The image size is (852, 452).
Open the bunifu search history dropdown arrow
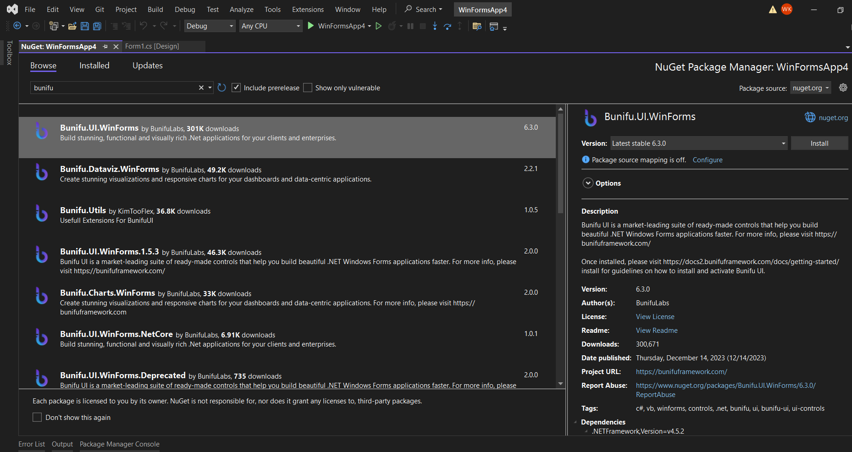[210, 88]
